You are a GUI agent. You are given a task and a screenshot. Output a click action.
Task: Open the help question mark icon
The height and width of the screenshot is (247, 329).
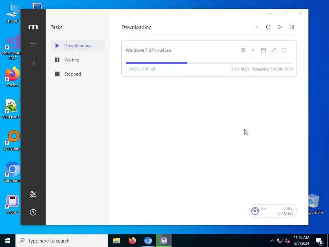coord(33,212)
